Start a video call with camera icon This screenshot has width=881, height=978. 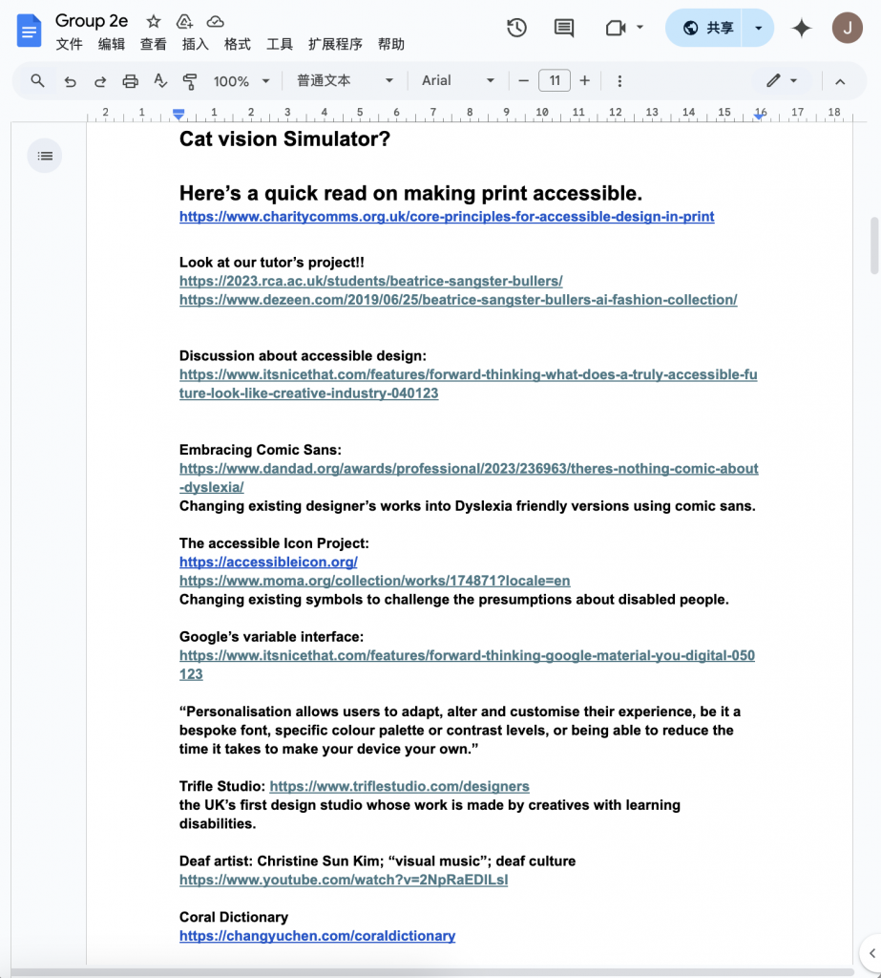point(616,28)
